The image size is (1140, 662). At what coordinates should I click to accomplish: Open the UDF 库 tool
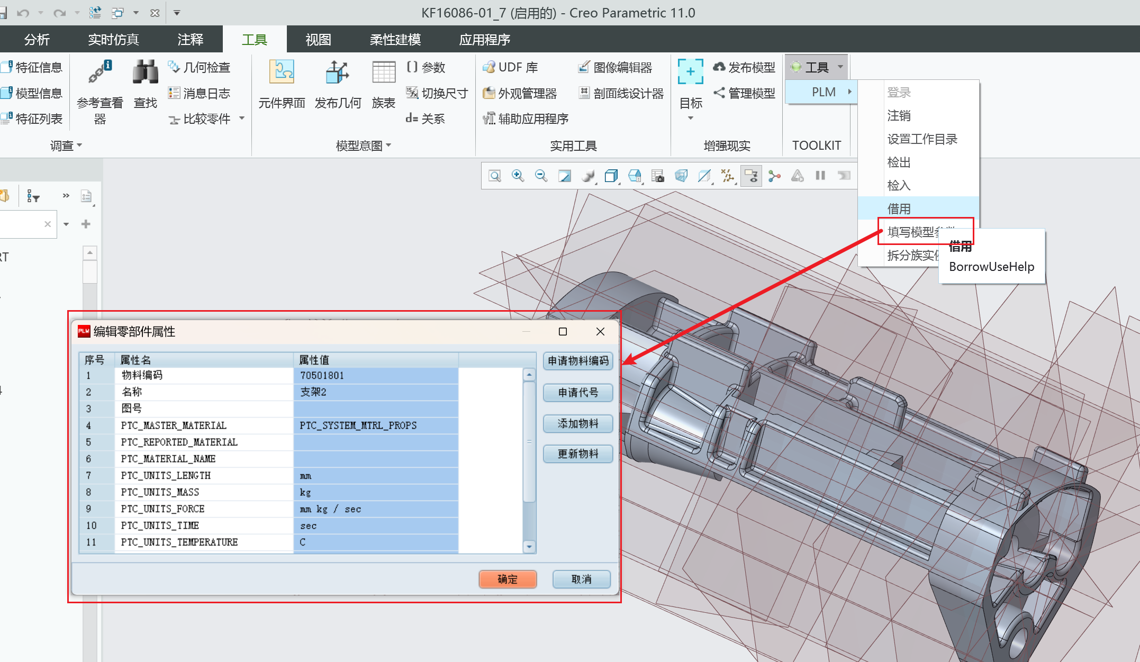click(510, 67)
